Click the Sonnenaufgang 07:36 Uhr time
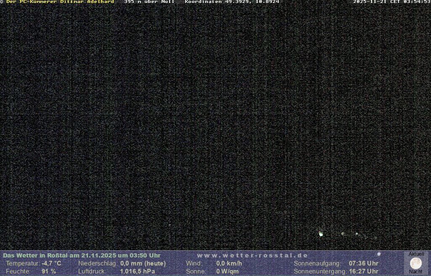Viewport: 431px width, 276px height. [363, 263]
